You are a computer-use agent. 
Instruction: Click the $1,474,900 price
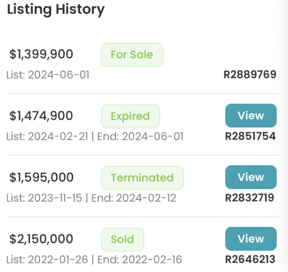41,116
